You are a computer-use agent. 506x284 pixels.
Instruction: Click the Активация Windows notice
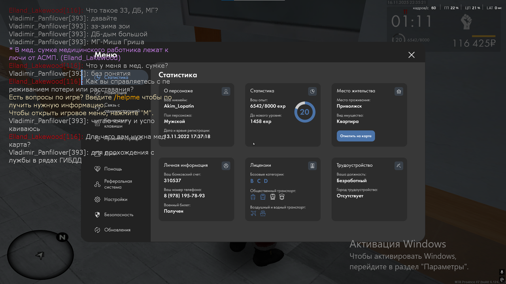point(398,244)
